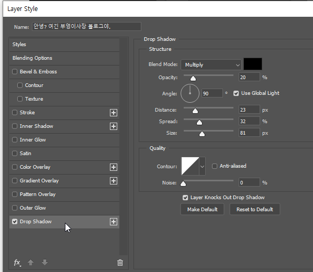Enable the Texture sub-effect checkbox
The image size is (313, 272).
tap(20, 99)
